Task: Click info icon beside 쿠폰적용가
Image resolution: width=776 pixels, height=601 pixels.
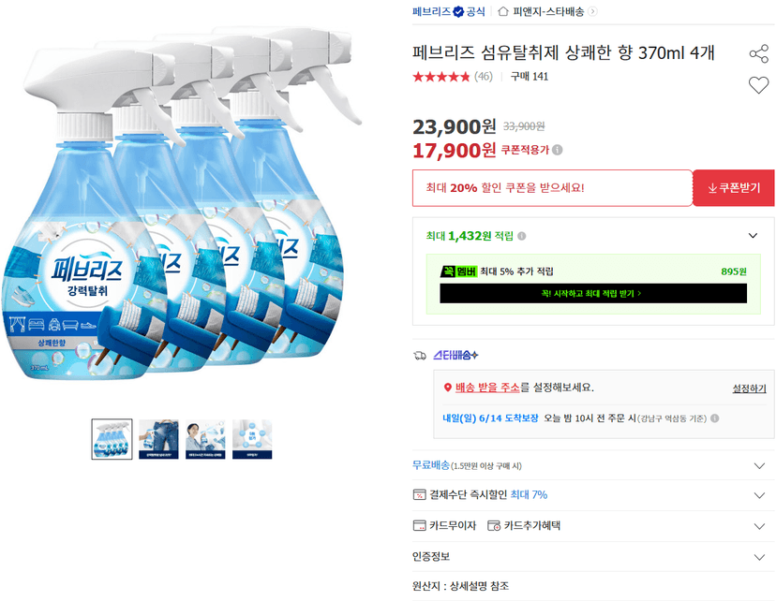Action: 558,150
